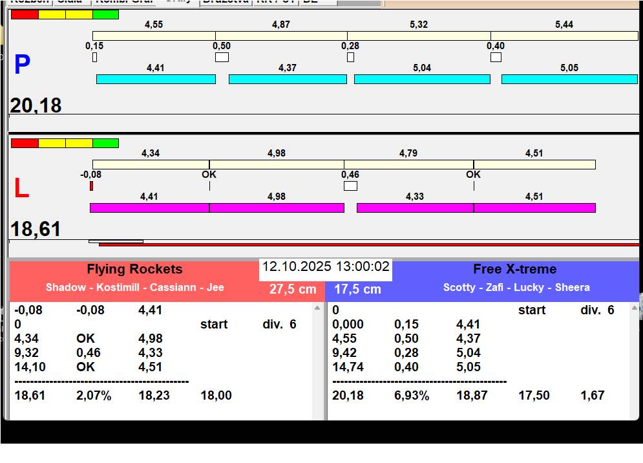Screen dimensions: 643x463
Task: Click the 14,74 split in Free X-treme list
Action: 348,367
